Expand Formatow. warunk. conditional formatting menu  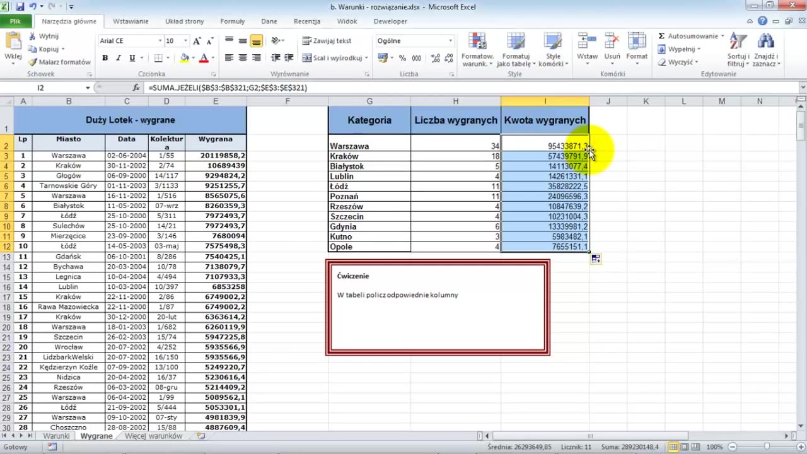(x=477, y=49)
